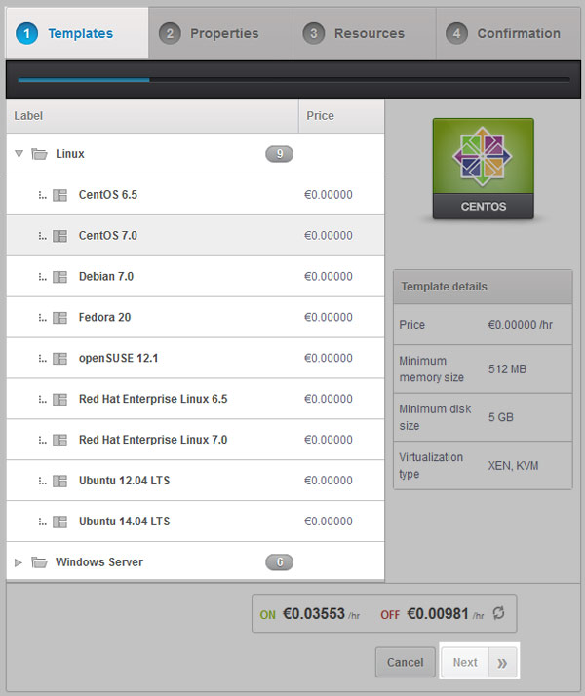Viewport: 585px width, 696px height.
Task: Click the Fedora 20 template icon
Action: click(59, 318)
